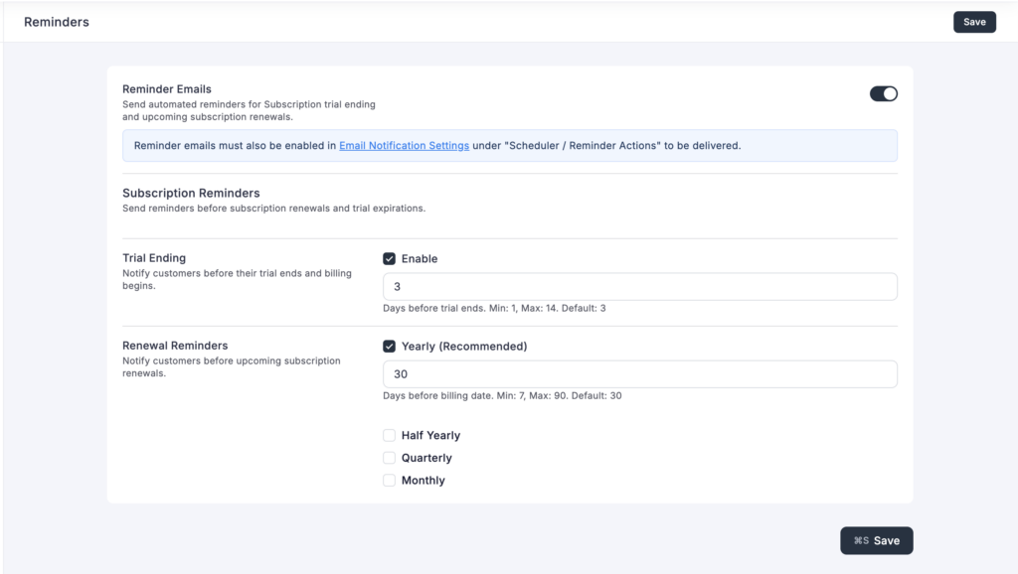1018x574 pixels.
Task: Click the bottom Save button with ⌘S shortcut
Action: [876, 540]
